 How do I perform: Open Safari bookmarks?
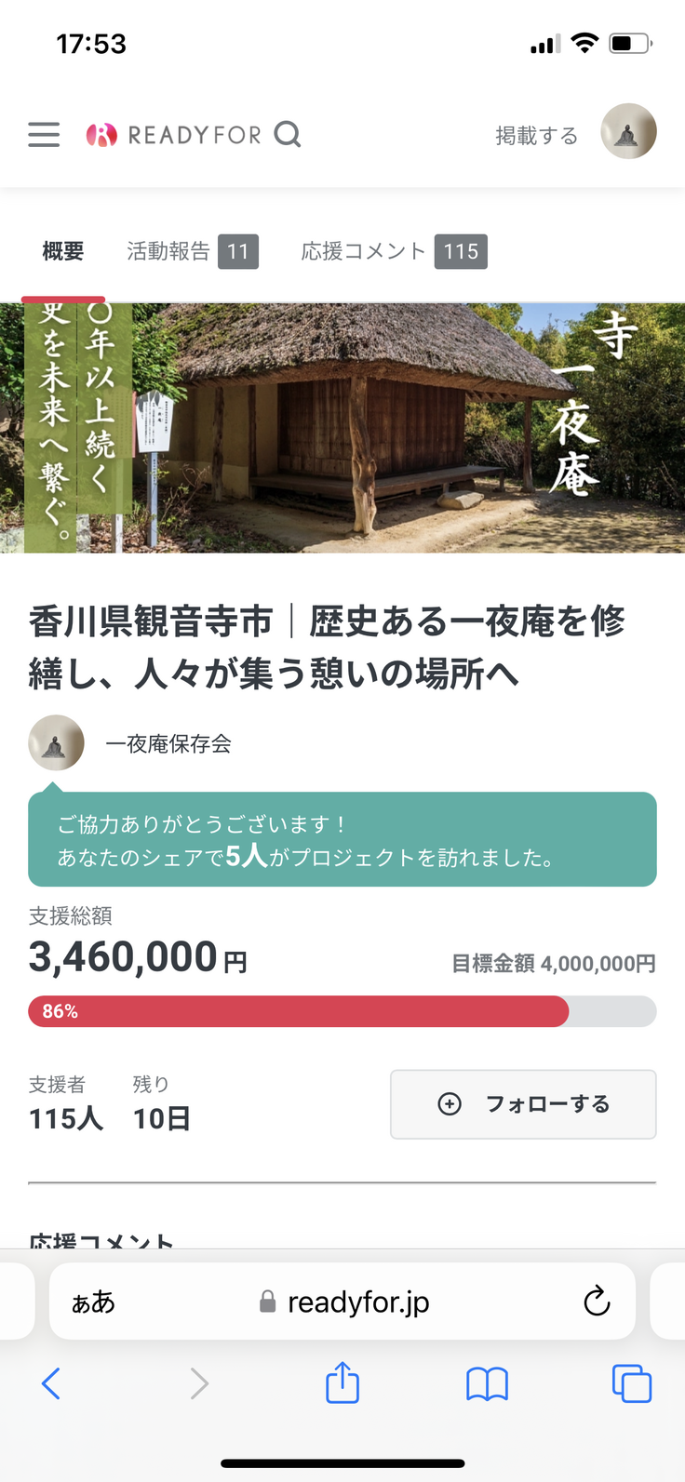pyautogui.click(x=487, y=1383)
